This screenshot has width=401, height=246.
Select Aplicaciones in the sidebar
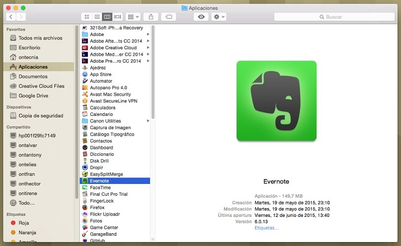[39, 67]
